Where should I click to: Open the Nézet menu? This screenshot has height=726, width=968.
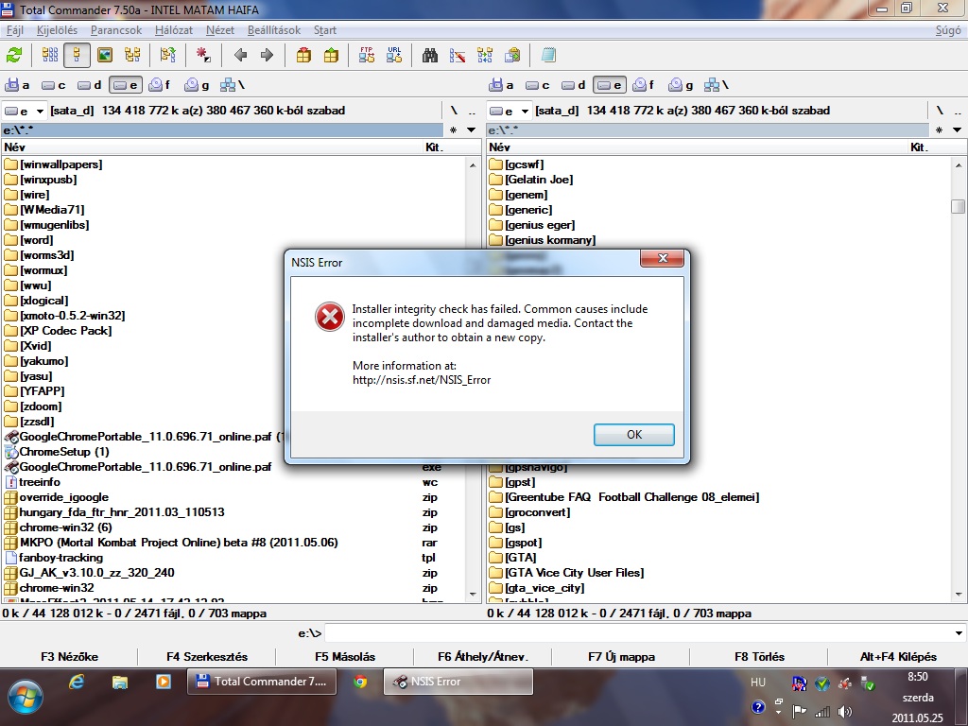pyautogui.click(x=219, y=30)
